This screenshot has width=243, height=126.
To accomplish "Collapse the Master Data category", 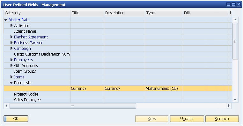I will point(6,20).
